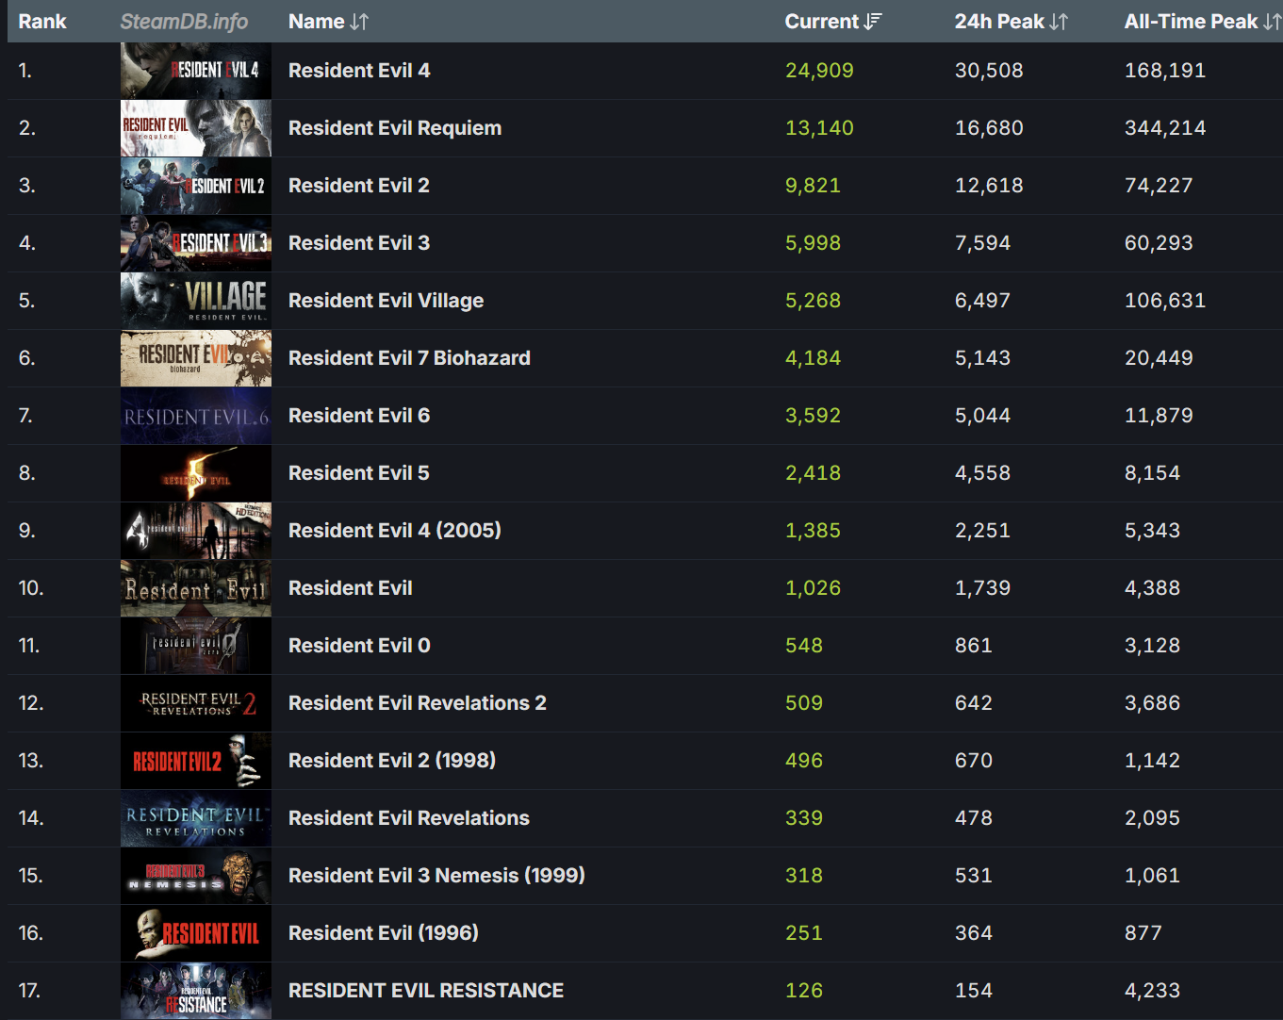The height and width of the screenshot is (1020, 1283).
Task: Open the Resident Evil 4 game thumbnail
Action: tap(196, 71)
